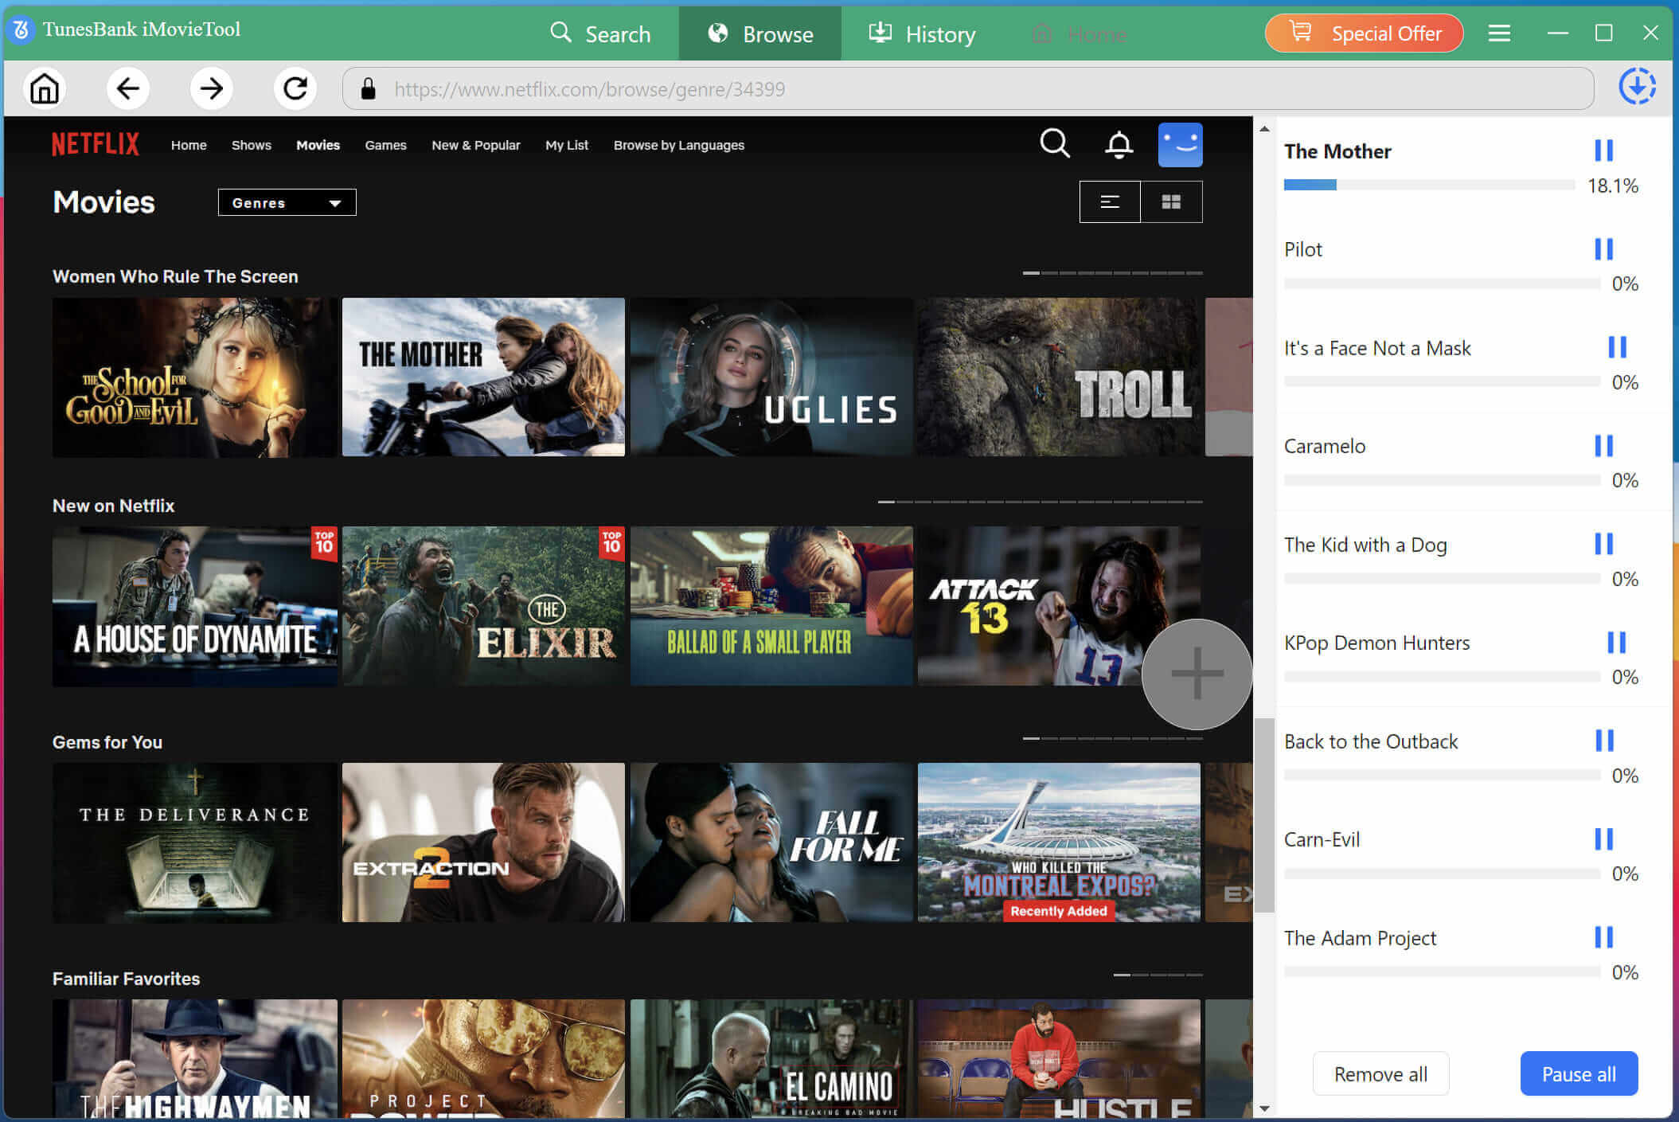
Task: Pause Back to the Outback download
Action: [1604, 741]
